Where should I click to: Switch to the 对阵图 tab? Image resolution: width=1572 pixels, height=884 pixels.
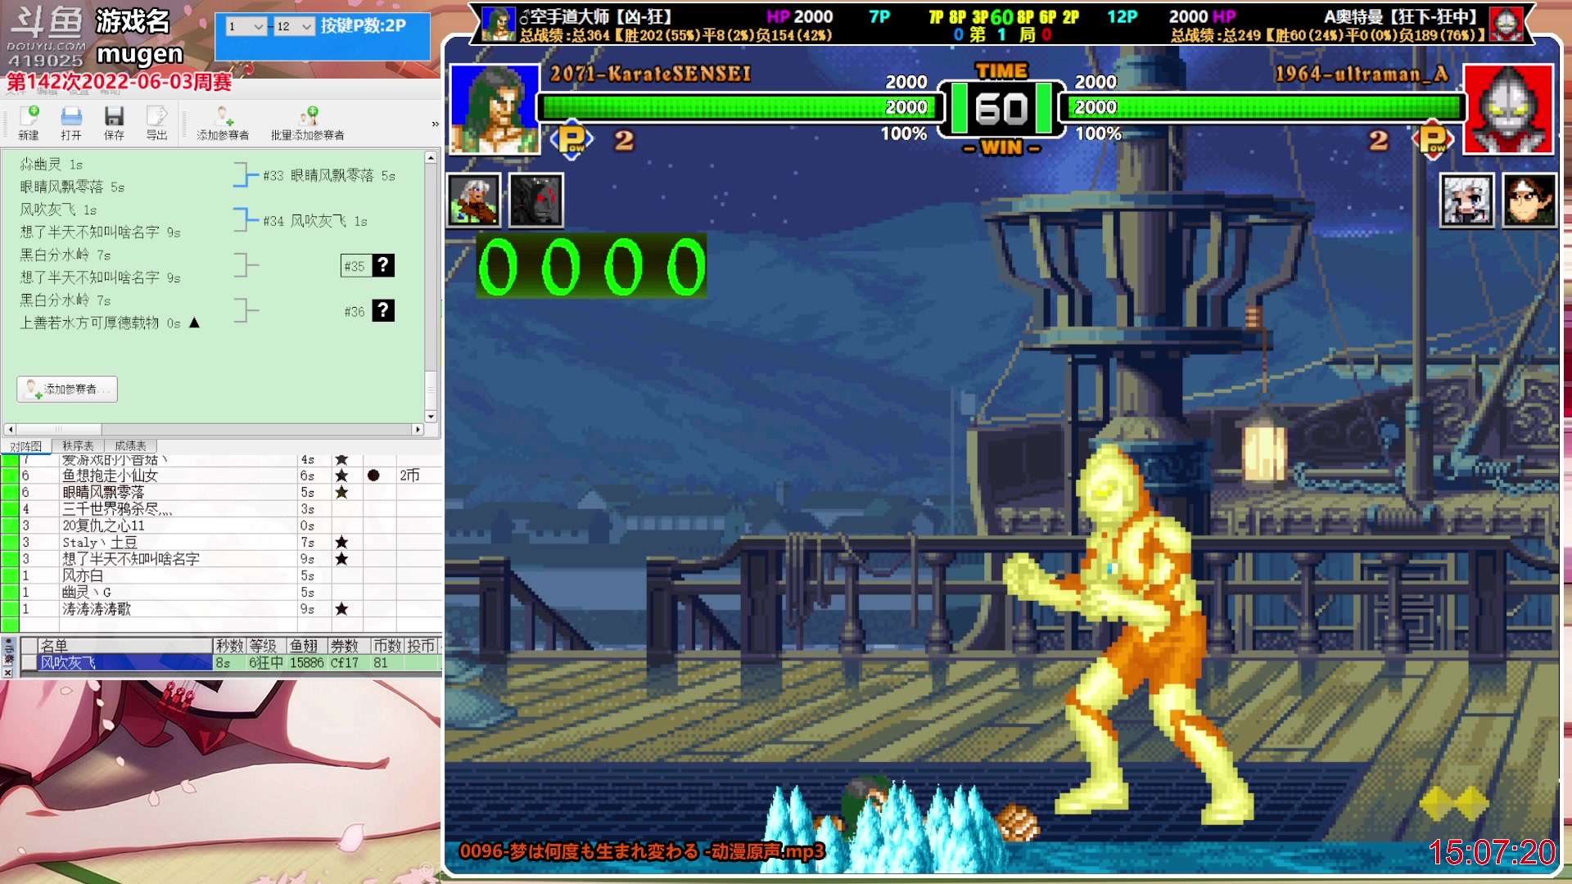[x=25, y=446]
